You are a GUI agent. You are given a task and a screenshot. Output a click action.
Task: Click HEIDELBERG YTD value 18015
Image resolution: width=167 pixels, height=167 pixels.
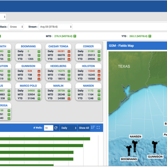click(61, 79)
